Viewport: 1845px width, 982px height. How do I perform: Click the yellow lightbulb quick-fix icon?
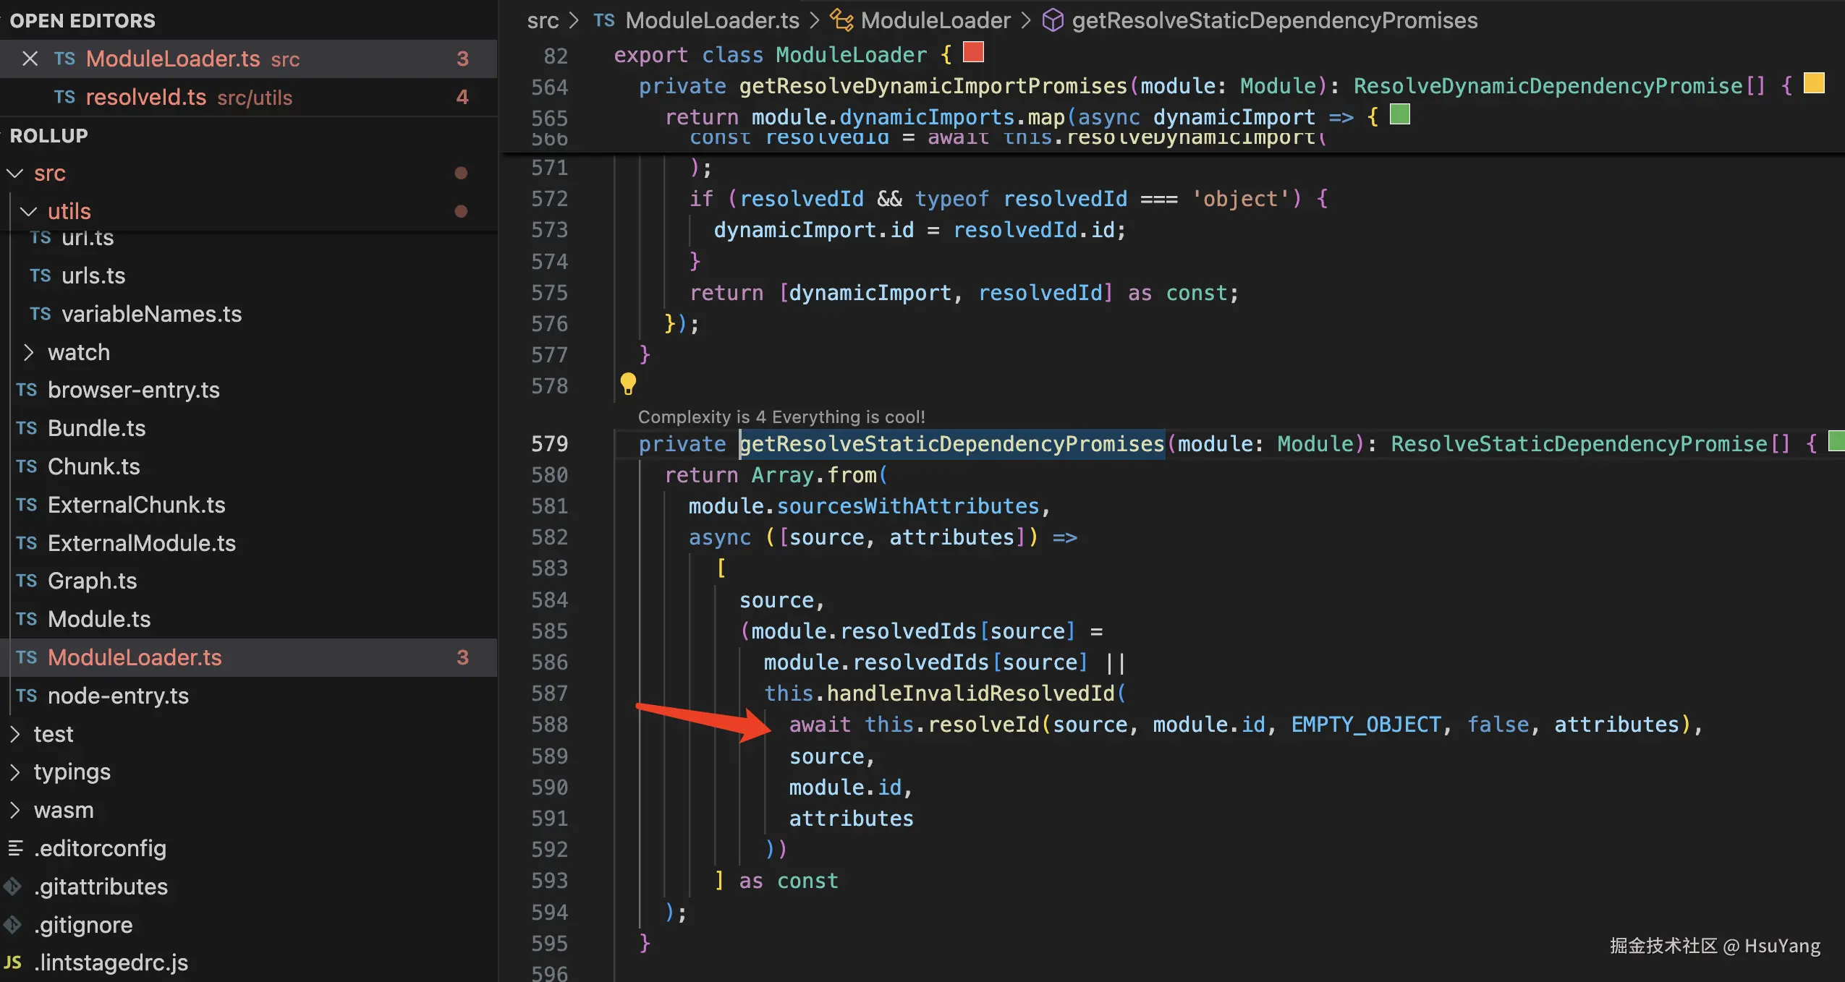tap(628, 383)
